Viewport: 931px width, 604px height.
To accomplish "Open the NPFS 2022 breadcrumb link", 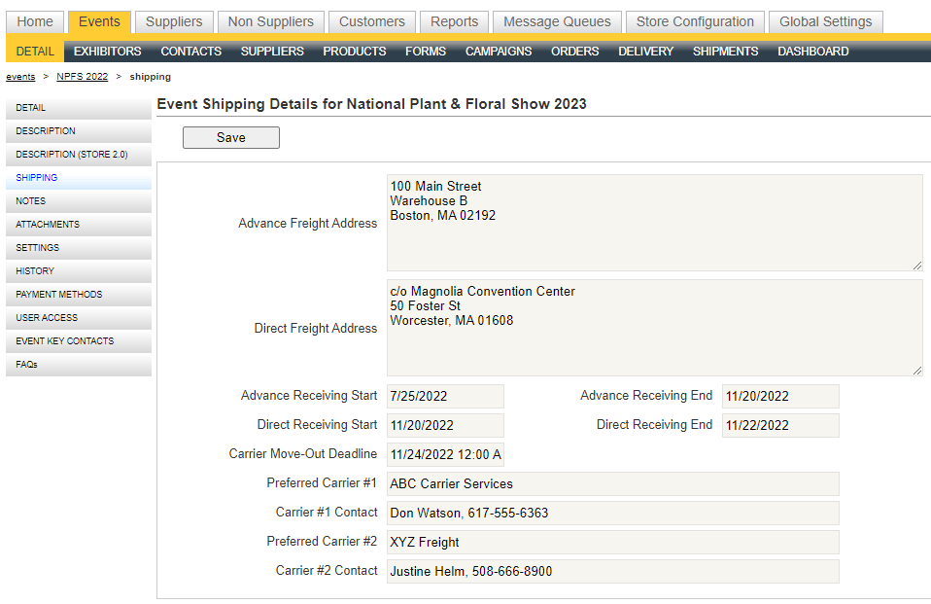I will [x=82, y=76].
